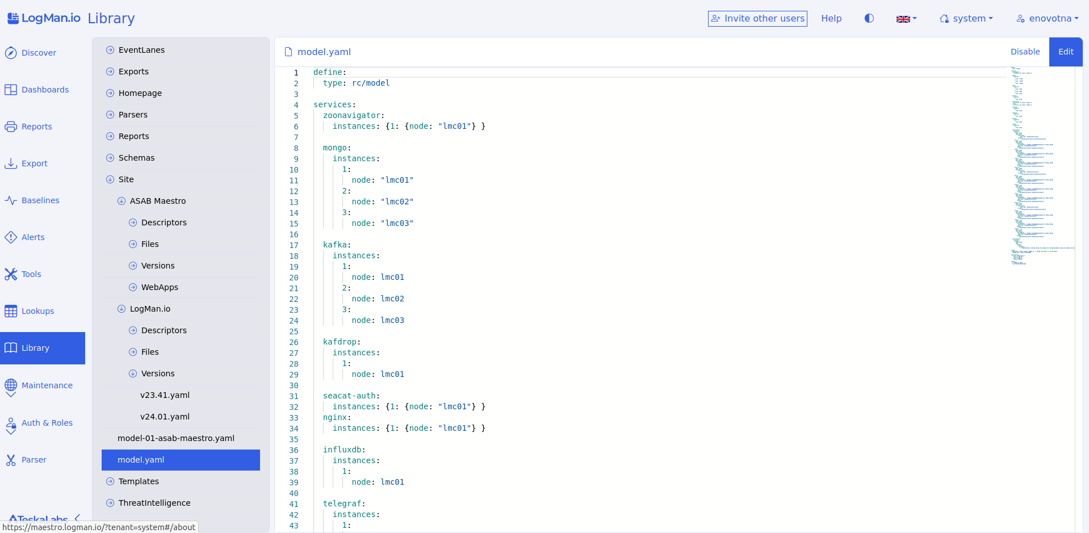The width and height of the screenshot is (1089, 533).
Task: Click the add-user icon in Invite button
Action: point(716,18)
